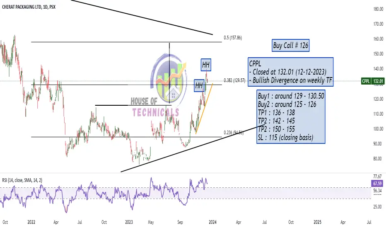The height and width of the screenshot is (228, 386).
Task: Click the 2022 label on time axis
Action: pos(31,222)
